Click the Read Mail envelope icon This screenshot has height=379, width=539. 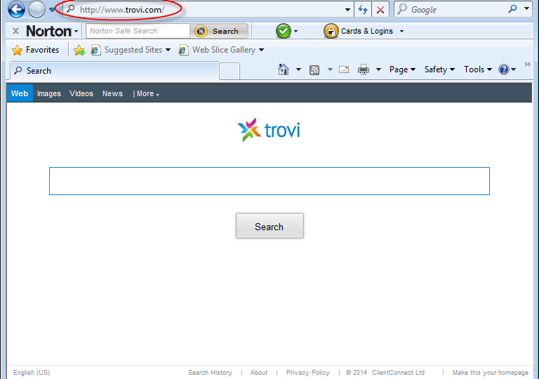(x=344, y=69)
